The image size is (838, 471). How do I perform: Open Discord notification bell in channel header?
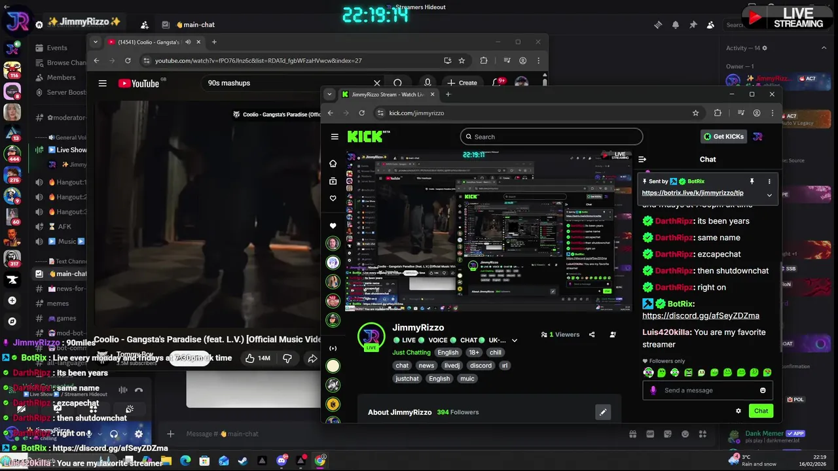click(675, 25)
